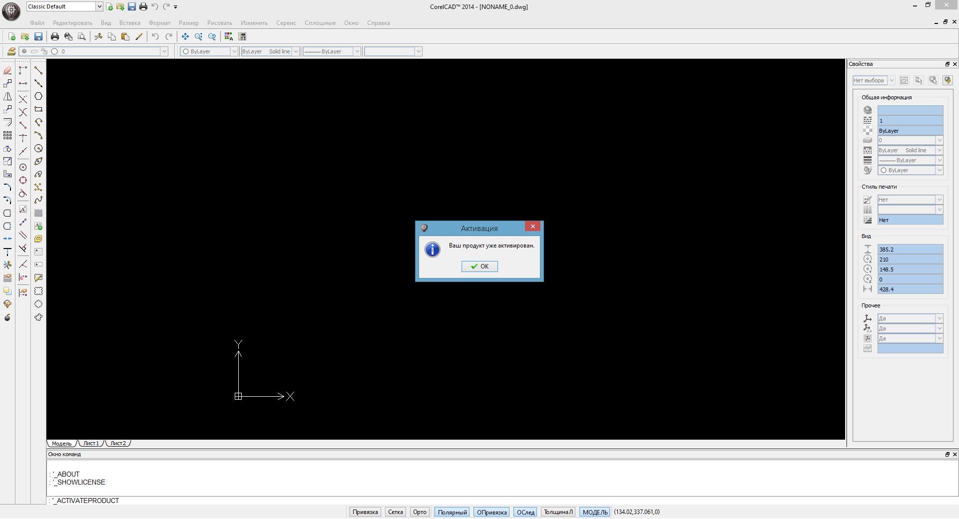Click the view height value 385.2
Image resolution: width=959 pixels, height=519 pixels.
point(910,250)
